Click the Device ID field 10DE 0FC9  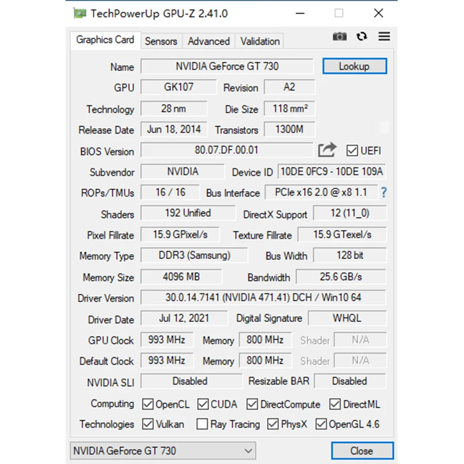click(332, 172)
